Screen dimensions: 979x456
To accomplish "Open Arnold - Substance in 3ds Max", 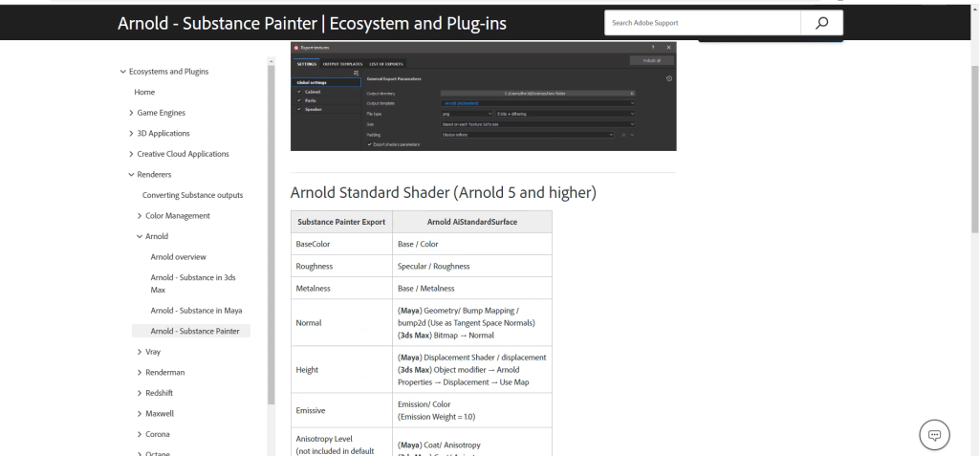I will click(x=193, y=284).
